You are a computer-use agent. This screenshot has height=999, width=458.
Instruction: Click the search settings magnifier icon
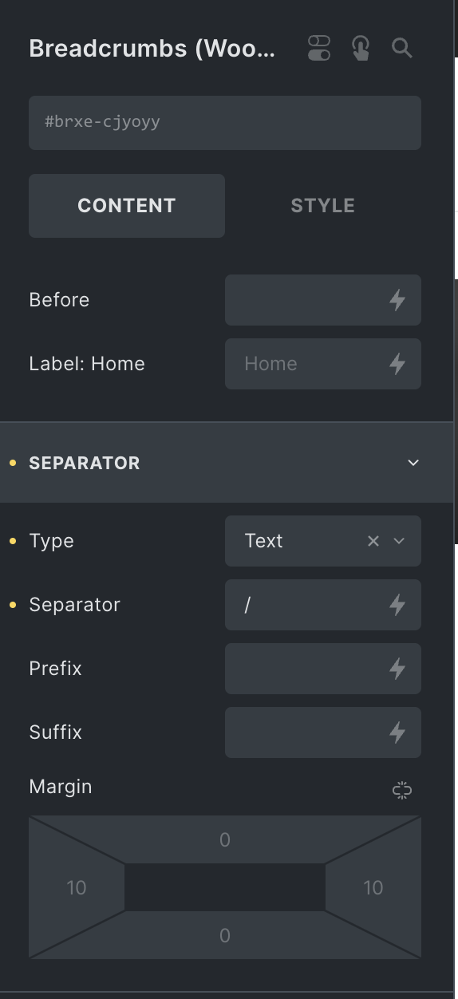click(x=402, y=48)
